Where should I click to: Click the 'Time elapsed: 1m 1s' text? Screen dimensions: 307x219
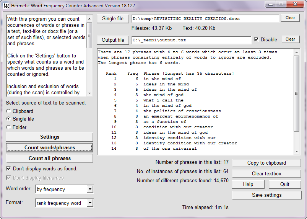point(205,207)
